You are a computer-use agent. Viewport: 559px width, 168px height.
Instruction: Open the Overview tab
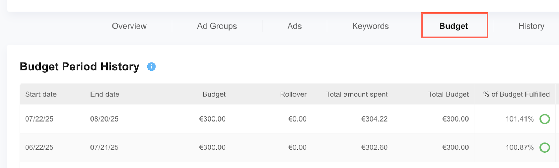coord(129,26)
